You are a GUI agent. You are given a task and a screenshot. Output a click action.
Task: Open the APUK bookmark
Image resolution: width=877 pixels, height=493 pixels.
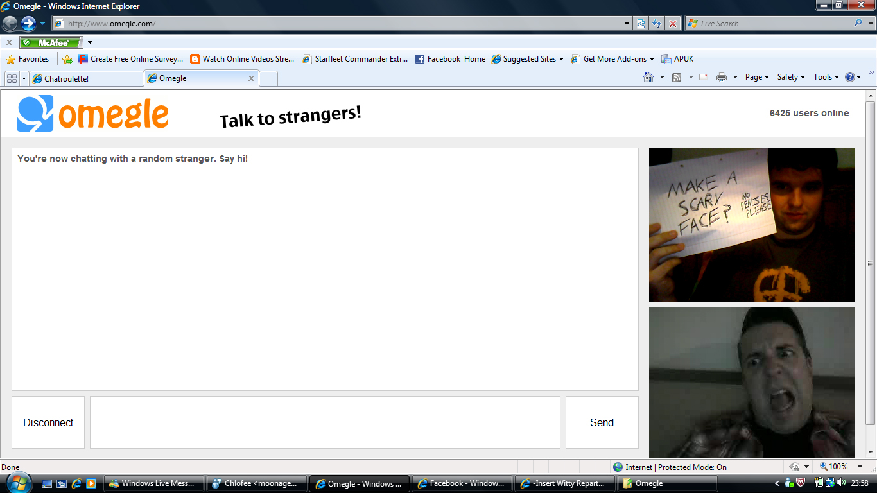677,59
